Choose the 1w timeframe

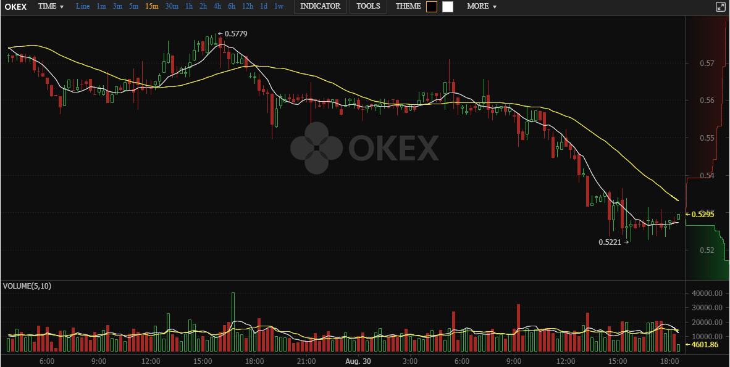(x=279, y=7)
